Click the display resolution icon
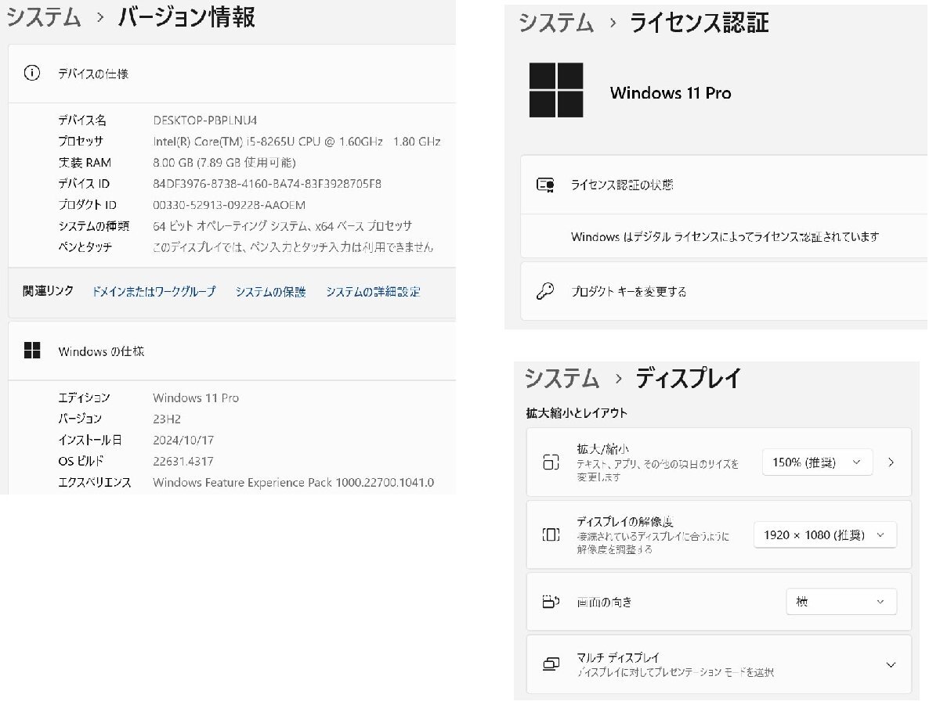 [551, 535]
